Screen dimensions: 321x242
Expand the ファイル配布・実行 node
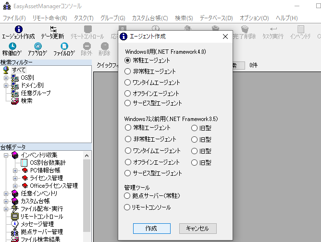pos(6,209)
